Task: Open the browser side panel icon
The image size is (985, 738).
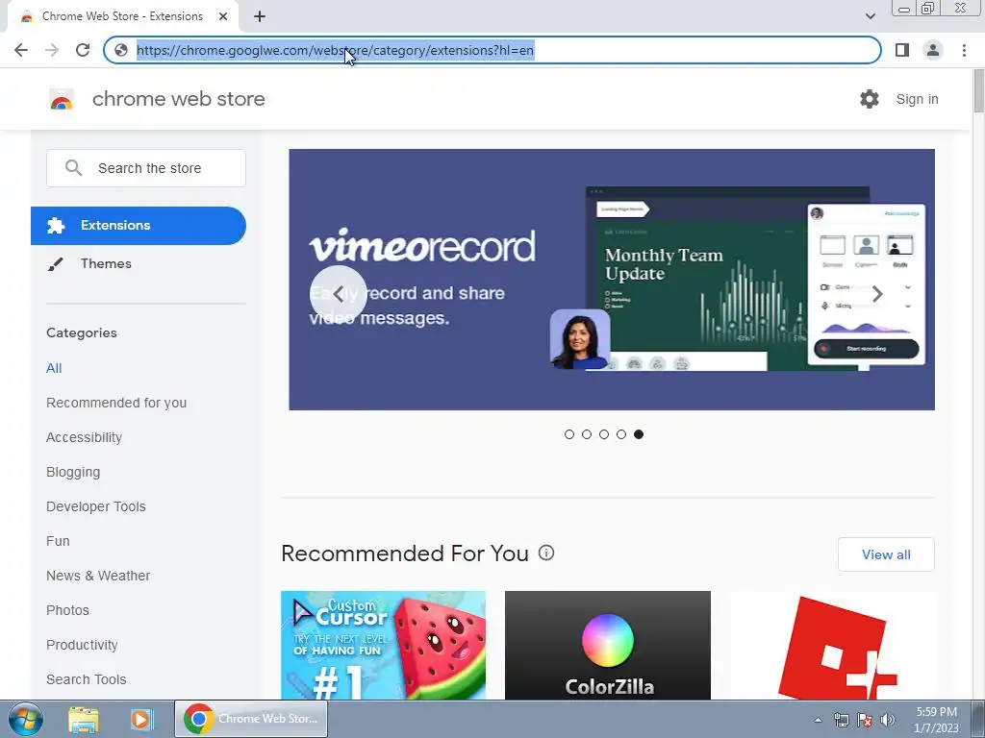Action: (x=901, y=50)
